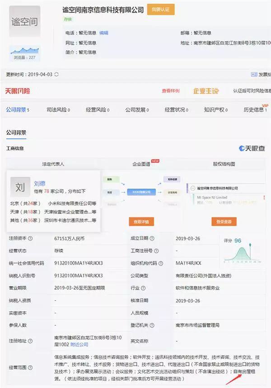The height and width of the screenshot is (388, 271).
Task: Switch to the 公司发展 tab
Action: (x=137, y=109)
